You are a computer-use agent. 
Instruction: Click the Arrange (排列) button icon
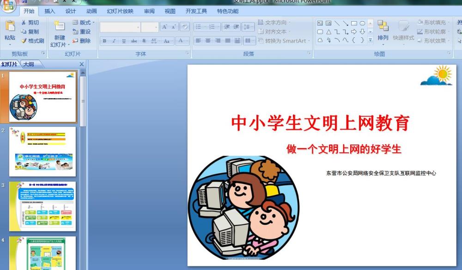click(383, 26)
